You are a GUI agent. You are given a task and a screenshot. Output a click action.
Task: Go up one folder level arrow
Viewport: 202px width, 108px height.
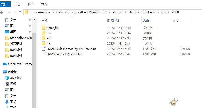click(20, 12)
